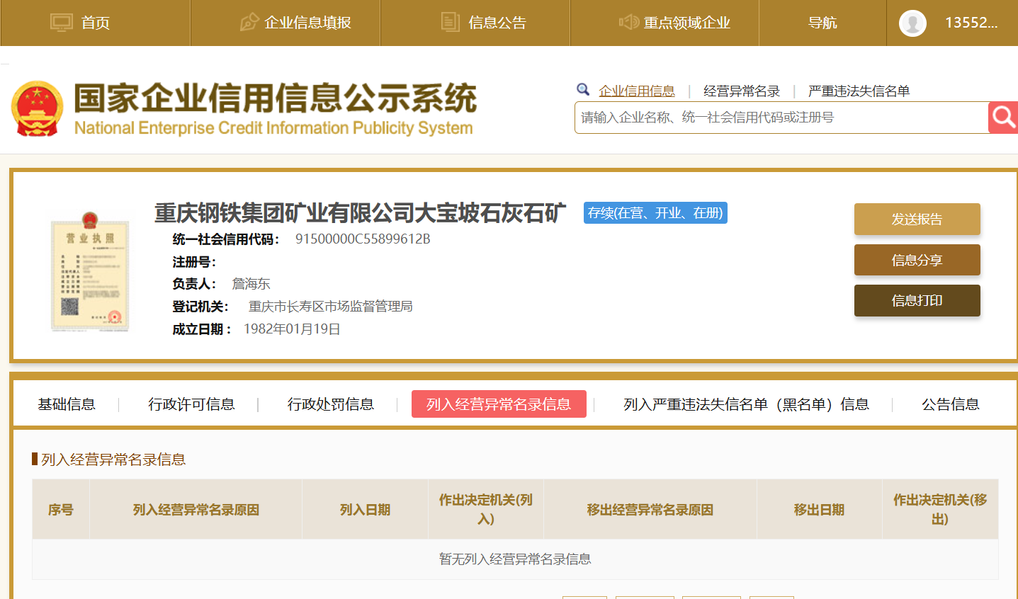Select the 企业信用信息 search category

point(637,91)
